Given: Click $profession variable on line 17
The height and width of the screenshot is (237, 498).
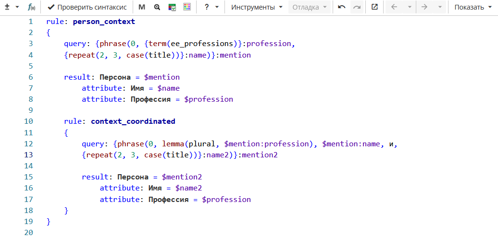Looking at the screenshot, I should (226, 199).
